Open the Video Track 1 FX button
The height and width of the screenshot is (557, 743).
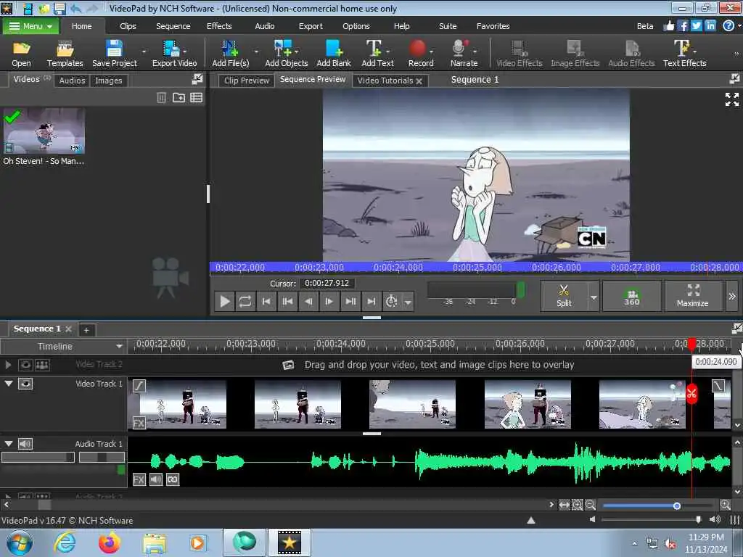[139, 423]
